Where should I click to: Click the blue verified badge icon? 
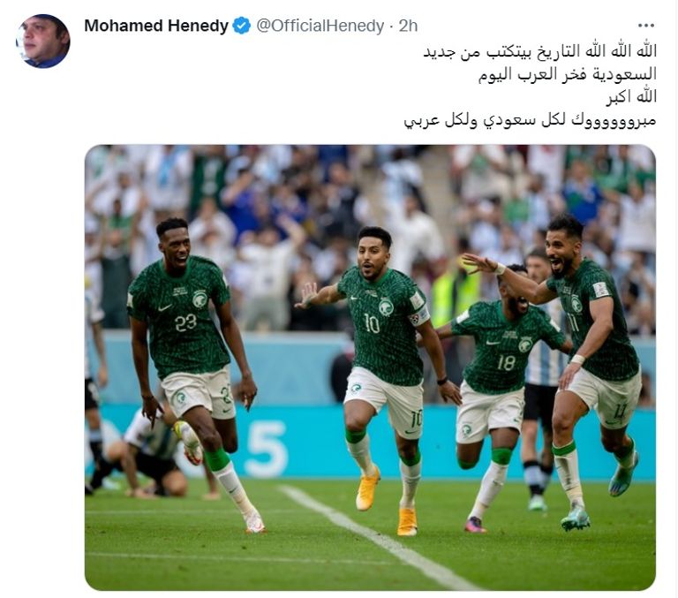point(242,26)
